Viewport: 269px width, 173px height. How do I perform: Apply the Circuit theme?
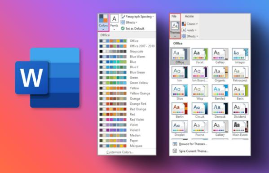200,111
